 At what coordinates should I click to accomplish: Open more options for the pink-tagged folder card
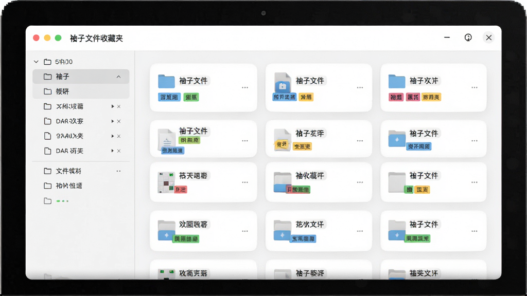coord(474,87)
